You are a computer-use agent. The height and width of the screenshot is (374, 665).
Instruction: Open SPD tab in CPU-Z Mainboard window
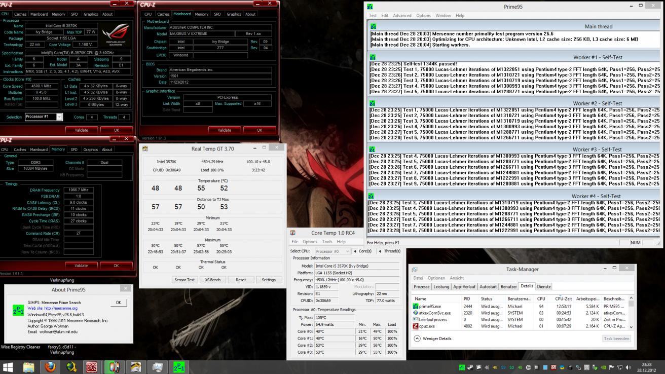point(217,14)
